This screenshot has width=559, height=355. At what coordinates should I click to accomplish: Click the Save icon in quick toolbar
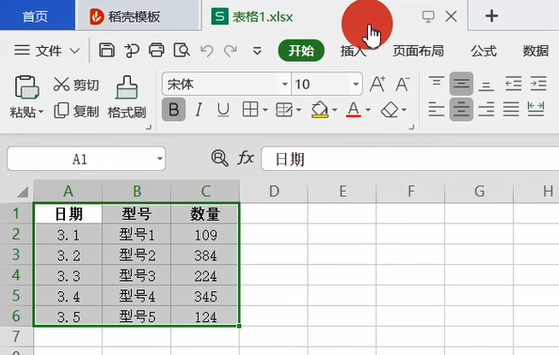(106, 50)
